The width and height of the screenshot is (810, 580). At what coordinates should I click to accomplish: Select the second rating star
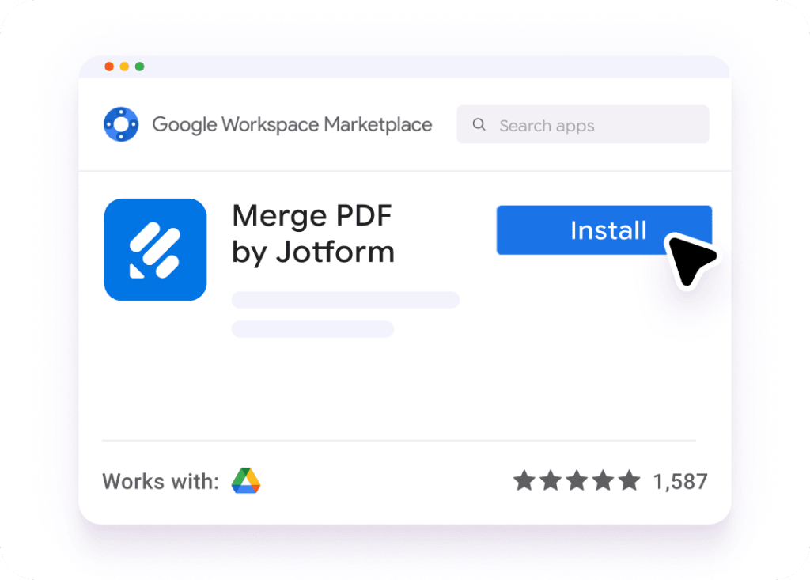click(550, 480)
